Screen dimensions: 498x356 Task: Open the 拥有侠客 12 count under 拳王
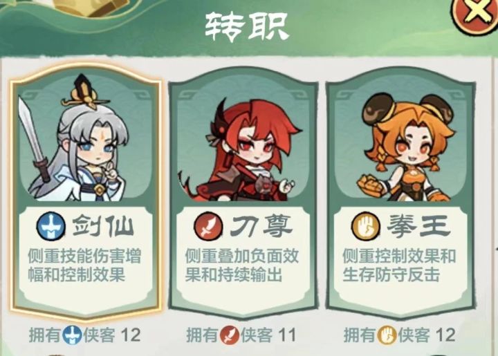pos(400,335)
